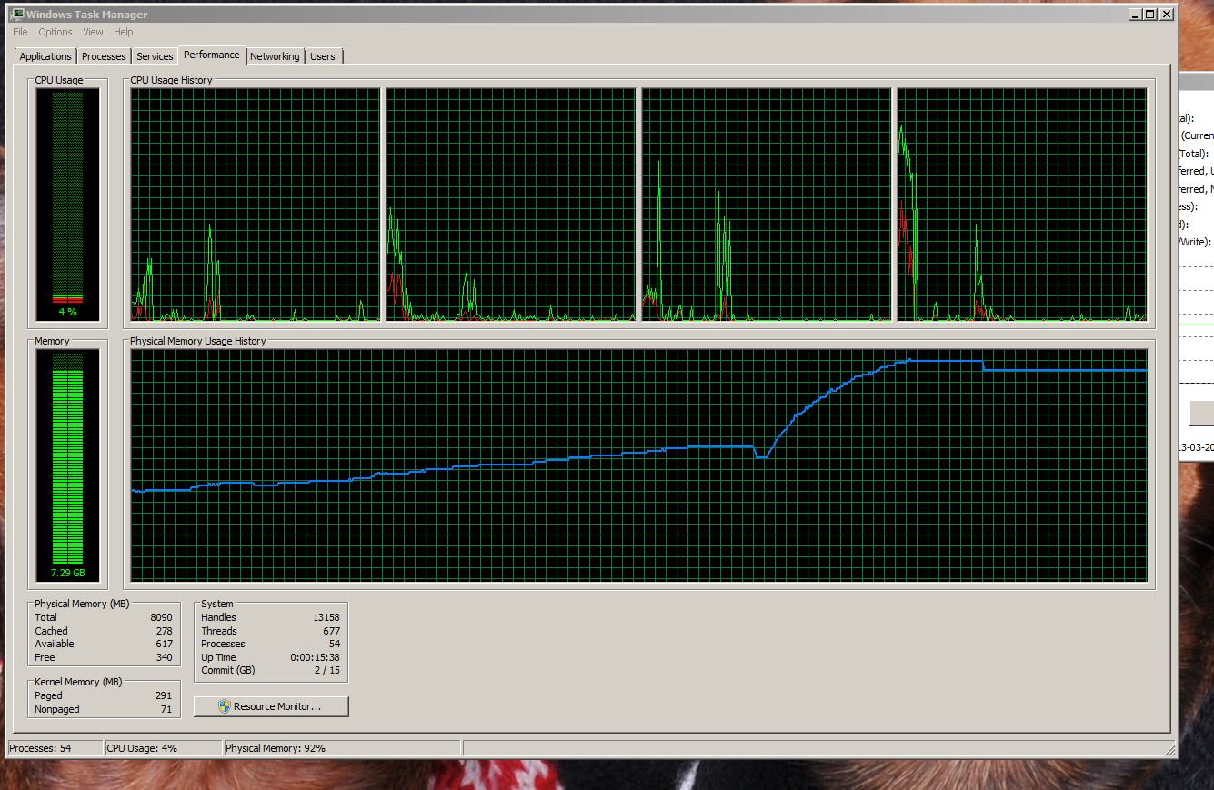Maximize the Task Manager window
1214x790 pixels.
click(1150, 15)
